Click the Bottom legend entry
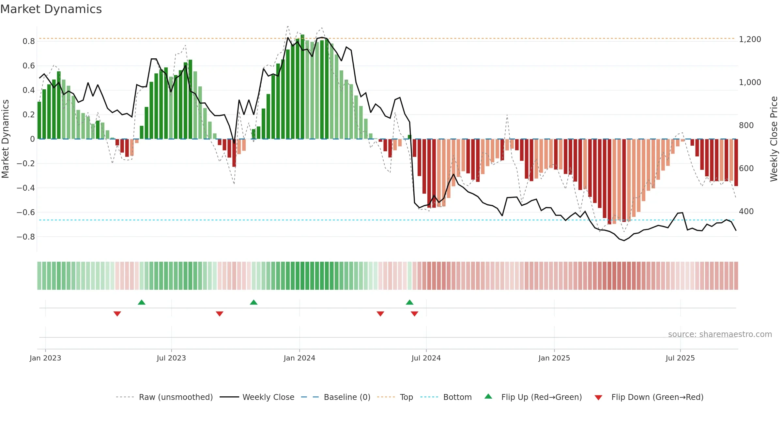 pos(446,397)
